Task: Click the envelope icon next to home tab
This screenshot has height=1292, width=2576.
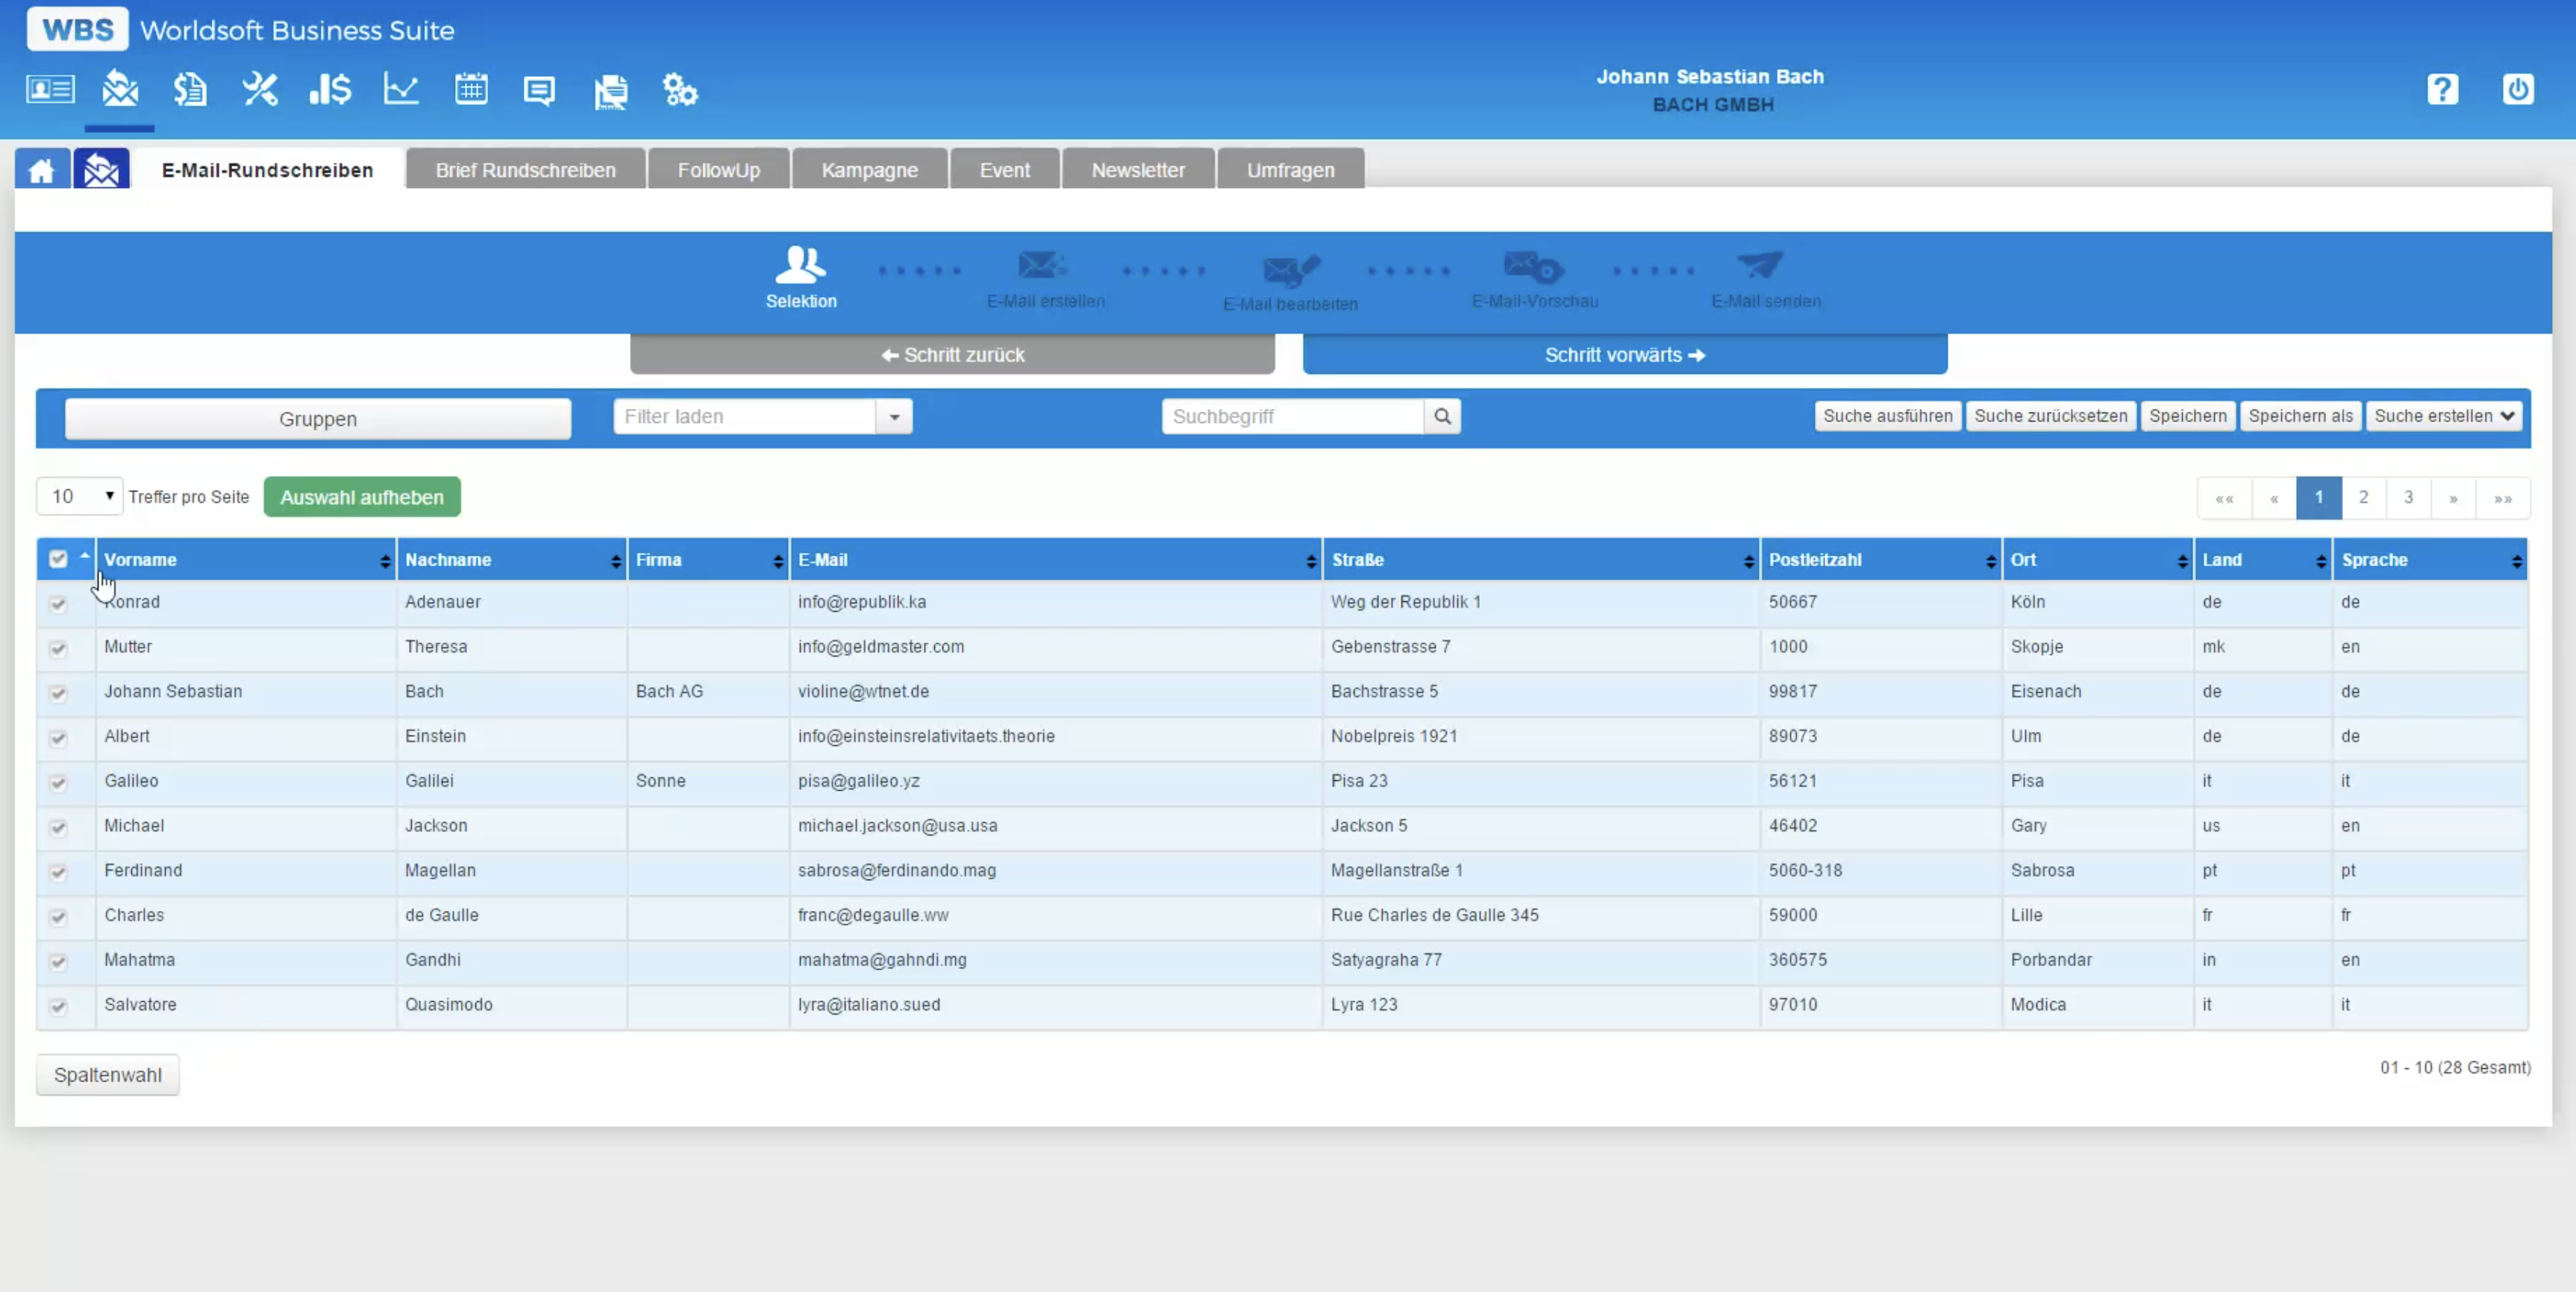Action: (x=101, y=169)
